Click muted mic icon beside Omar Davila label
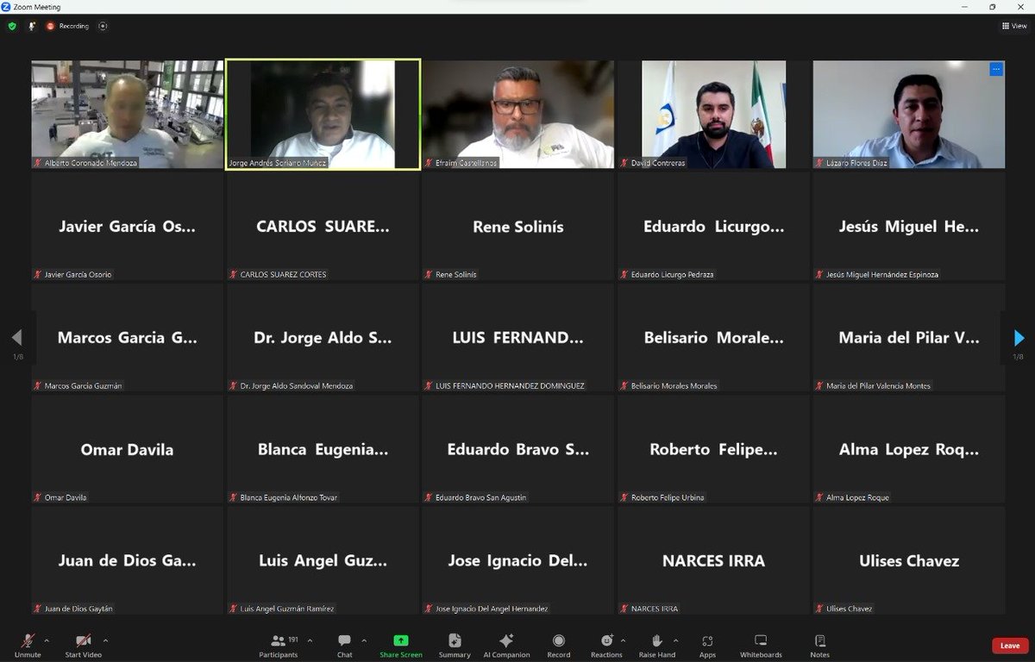The height and width of the screenshot is (662, 1035). (38, 497)
